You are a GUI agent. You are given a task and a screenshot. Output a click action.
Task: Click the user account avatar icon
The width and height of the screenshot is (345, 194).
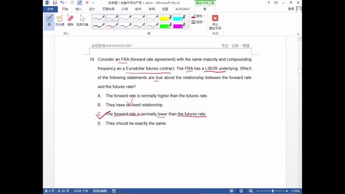click(299, 9)
